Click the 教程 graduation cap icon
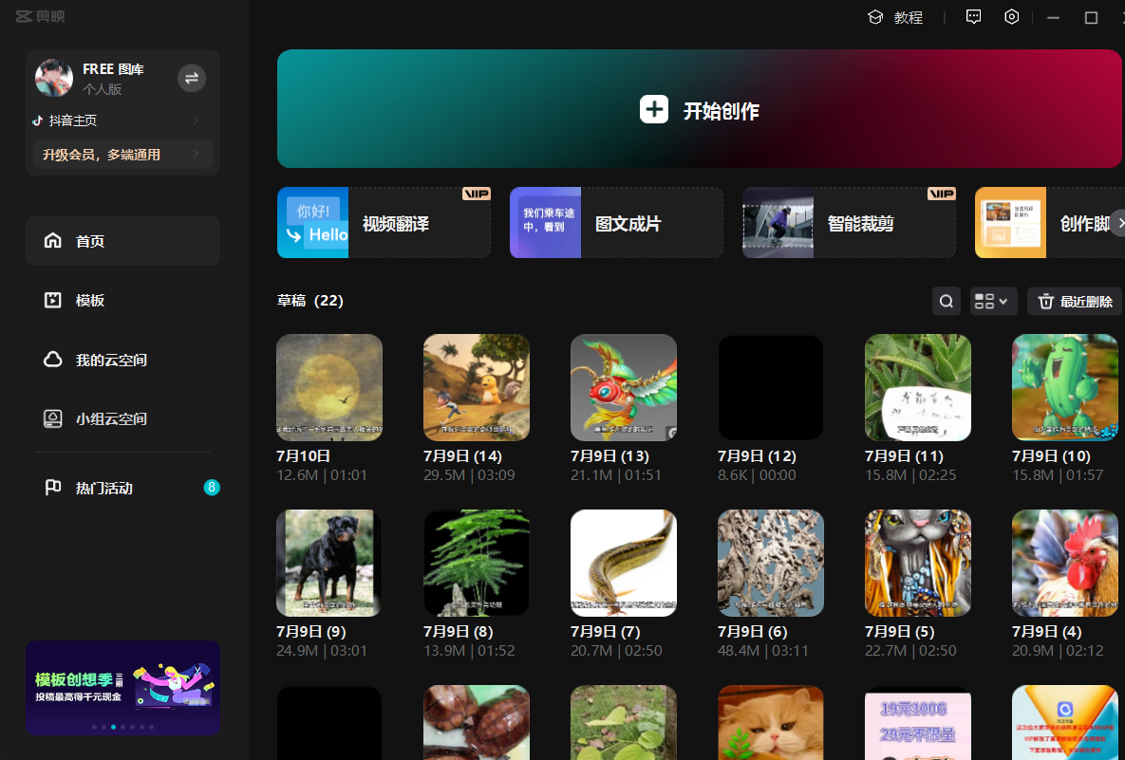The image size is (1125, 760). point(875,17)
